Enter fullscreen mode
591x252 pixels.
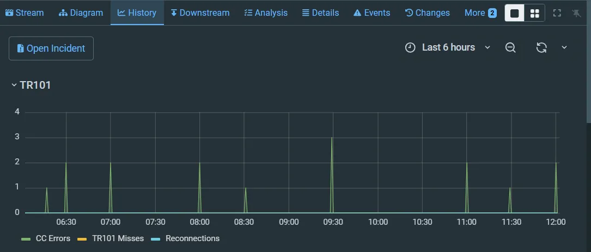point(557,13)
